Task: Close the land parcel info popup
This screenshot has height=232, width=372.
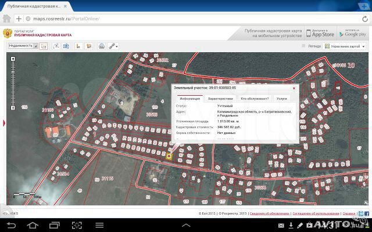Action: coord(294,88)
